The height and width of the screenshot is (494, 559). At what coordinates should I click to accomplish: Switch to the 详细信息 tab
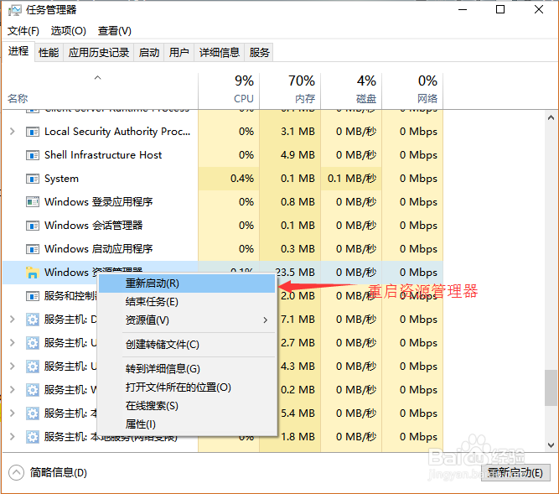pos(220,53)
